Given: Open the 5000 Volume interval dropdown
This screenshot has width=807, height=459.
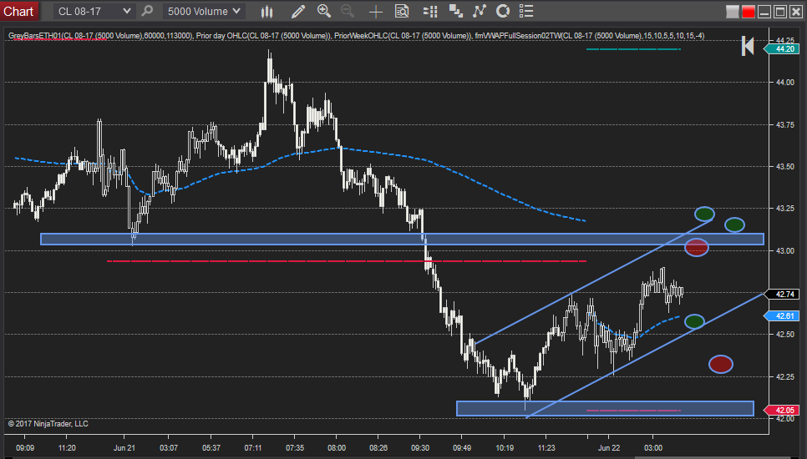Looking at the screenshot, I should click(x=204, y=12).
